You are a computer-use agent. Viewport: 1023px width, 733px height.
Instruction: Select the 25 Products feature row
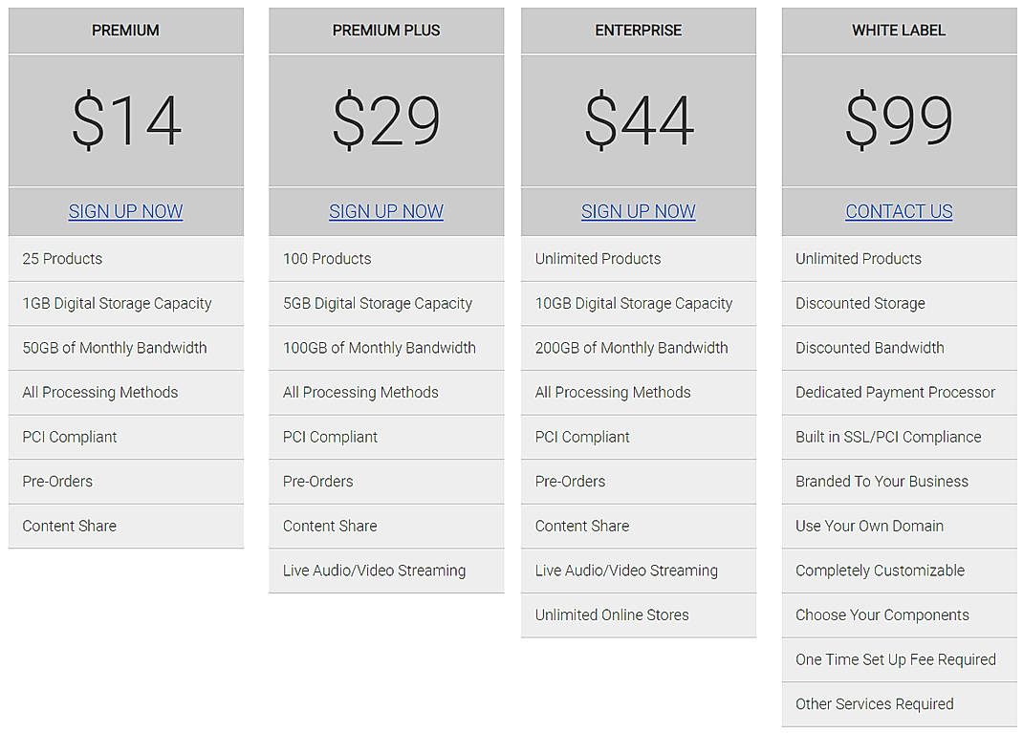point(125,258)
